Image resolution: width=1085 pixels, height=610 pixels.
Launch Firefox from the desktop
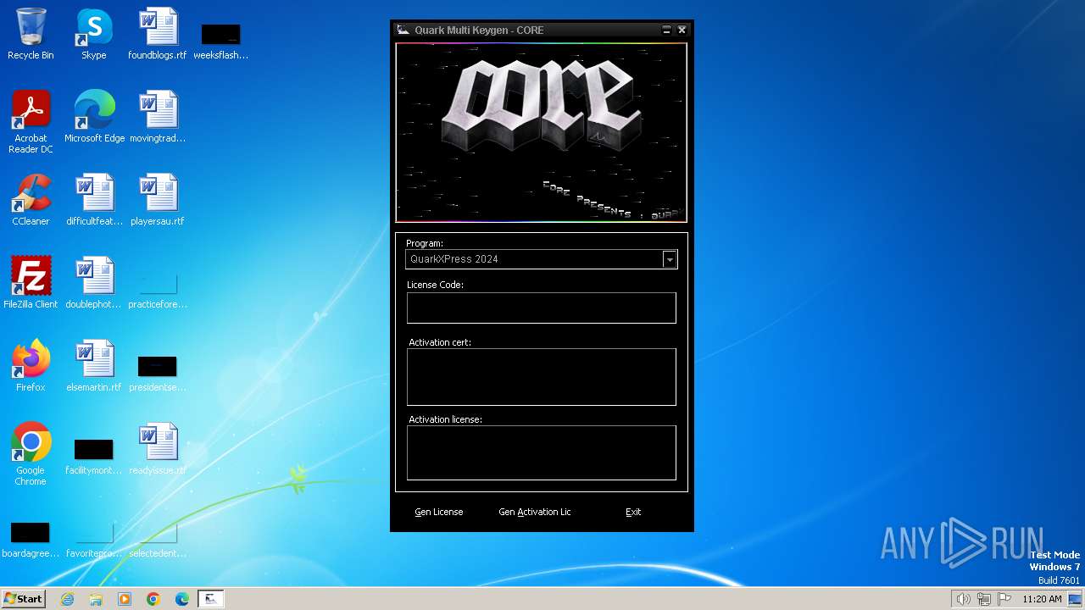click(x=31, y=366)
